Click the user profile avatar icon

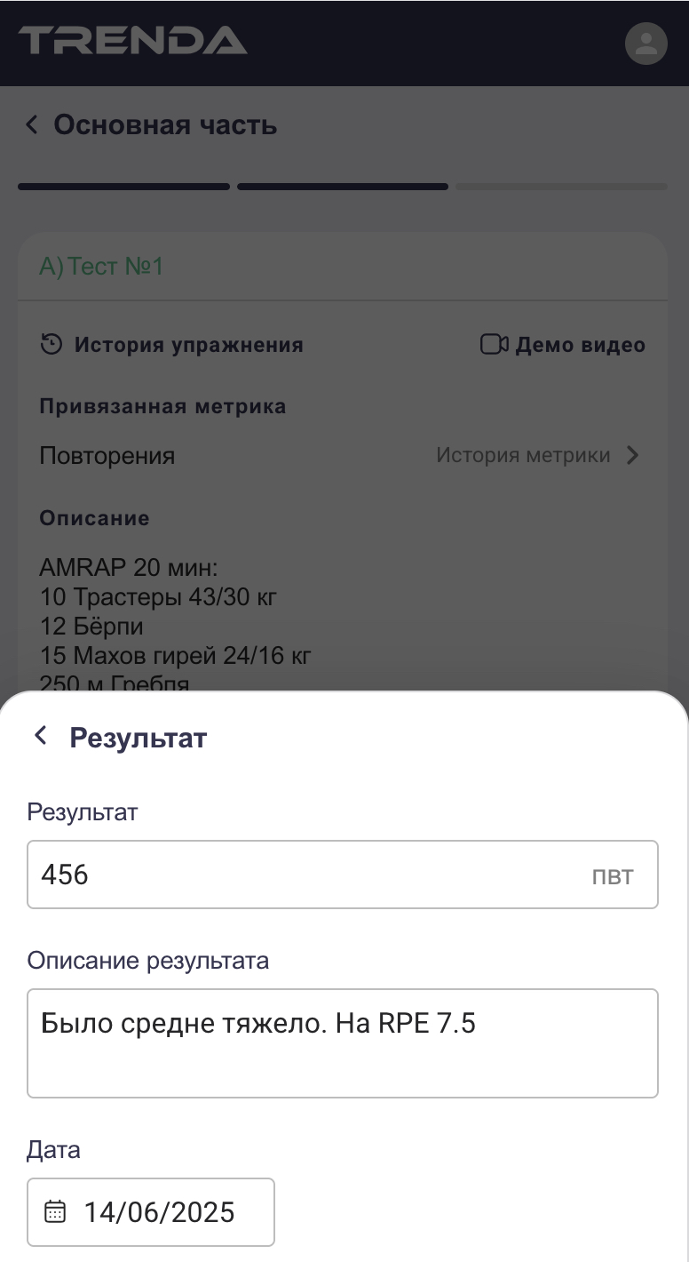(x=645, y=44)
